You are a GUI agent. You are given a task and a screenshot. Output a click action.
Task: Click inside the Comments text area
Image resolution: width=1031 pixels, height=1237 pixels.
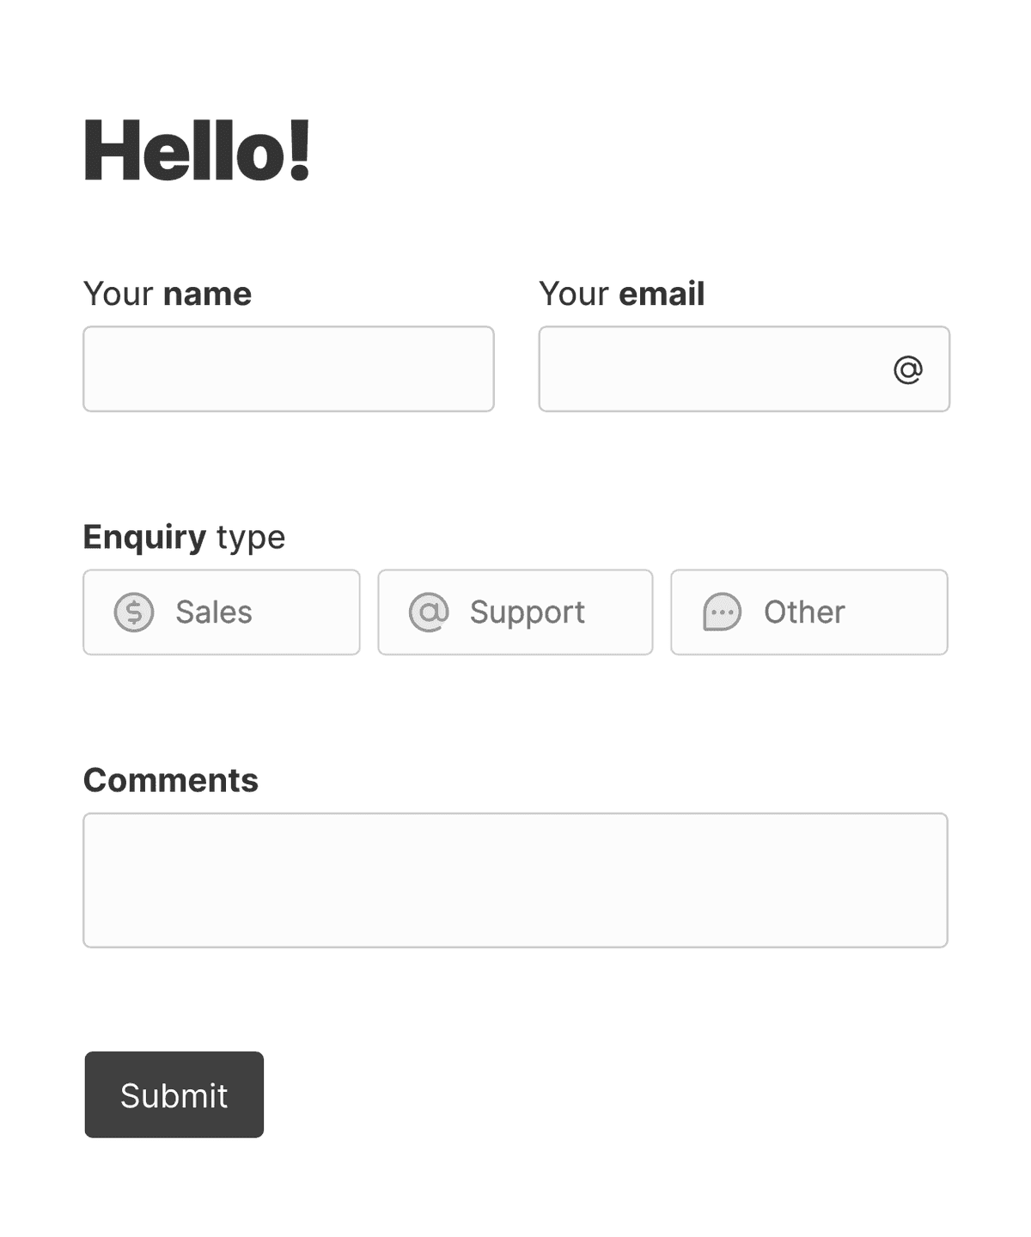coord(515,880)
